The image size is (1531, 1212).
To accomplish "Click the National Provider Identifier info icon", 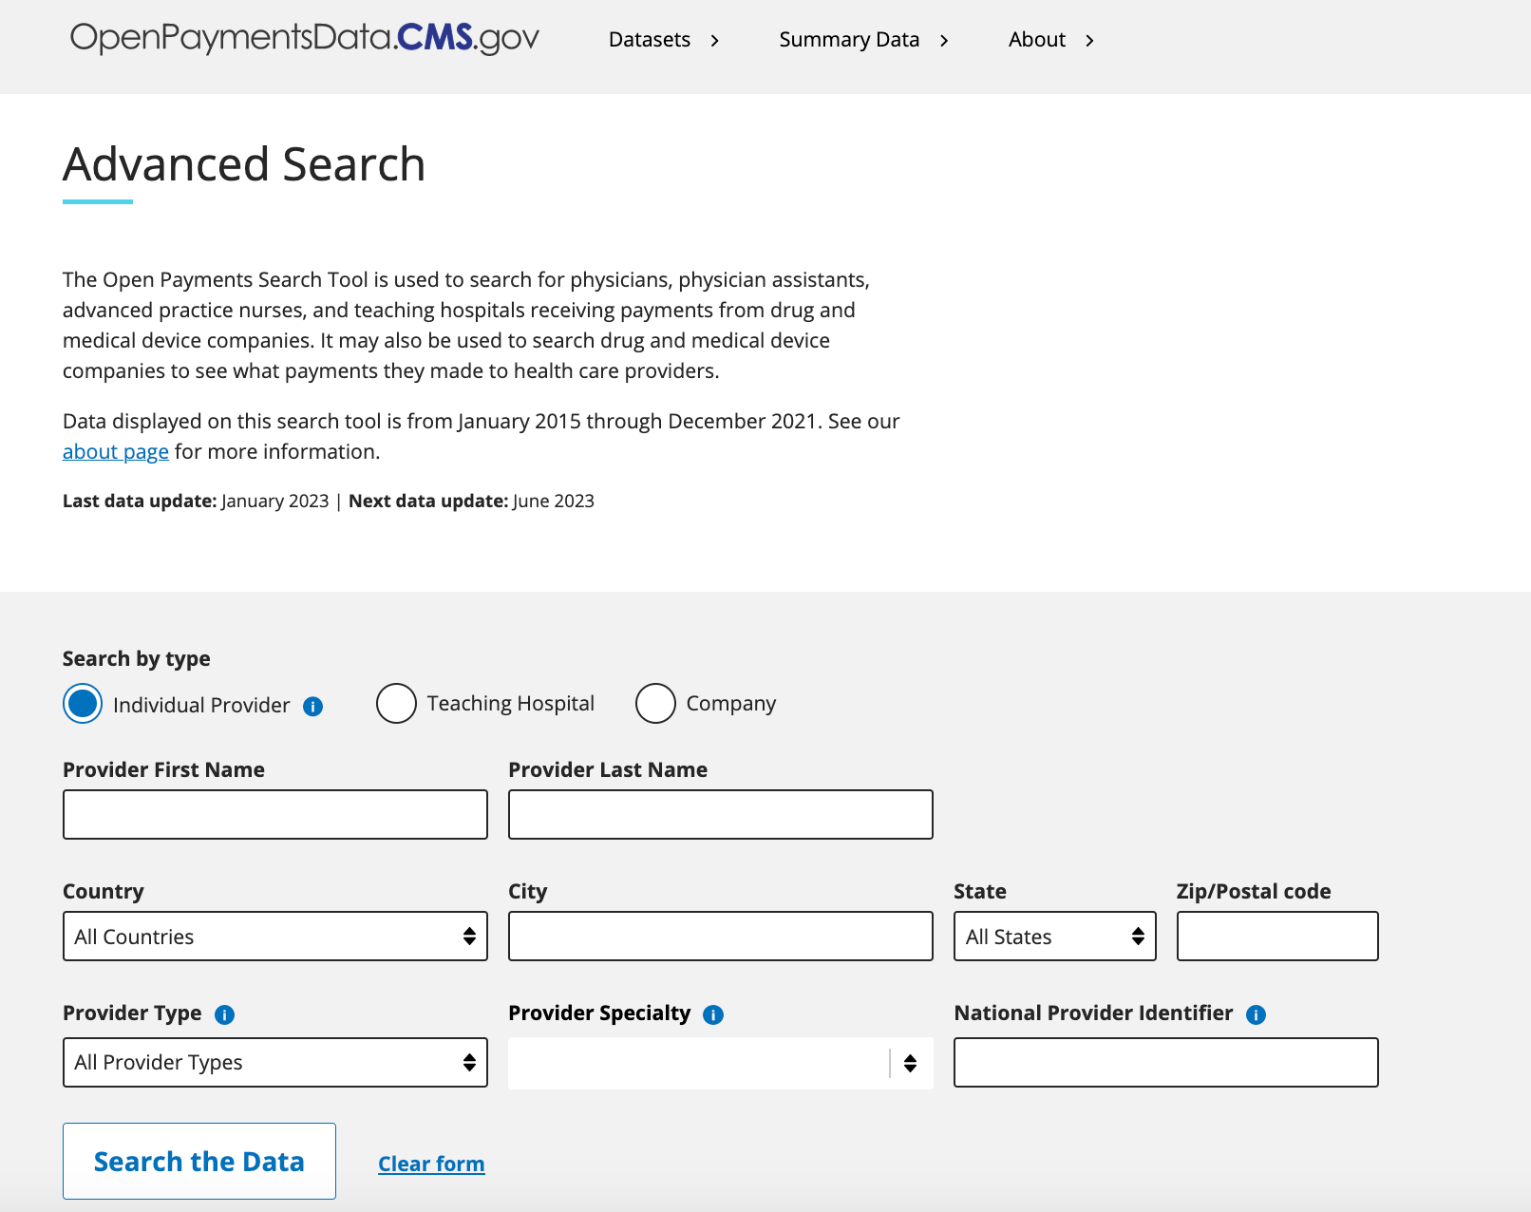I will [x=1256, y=1014].
